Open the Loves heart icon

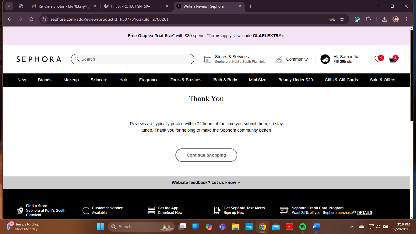coord(378,59)
